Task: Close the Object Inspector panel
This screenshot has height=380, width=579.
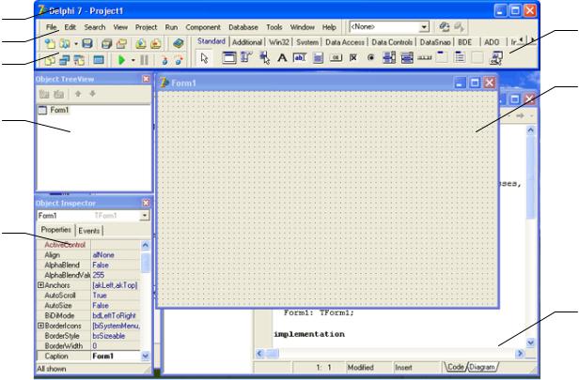Action: tap(146, 203)
